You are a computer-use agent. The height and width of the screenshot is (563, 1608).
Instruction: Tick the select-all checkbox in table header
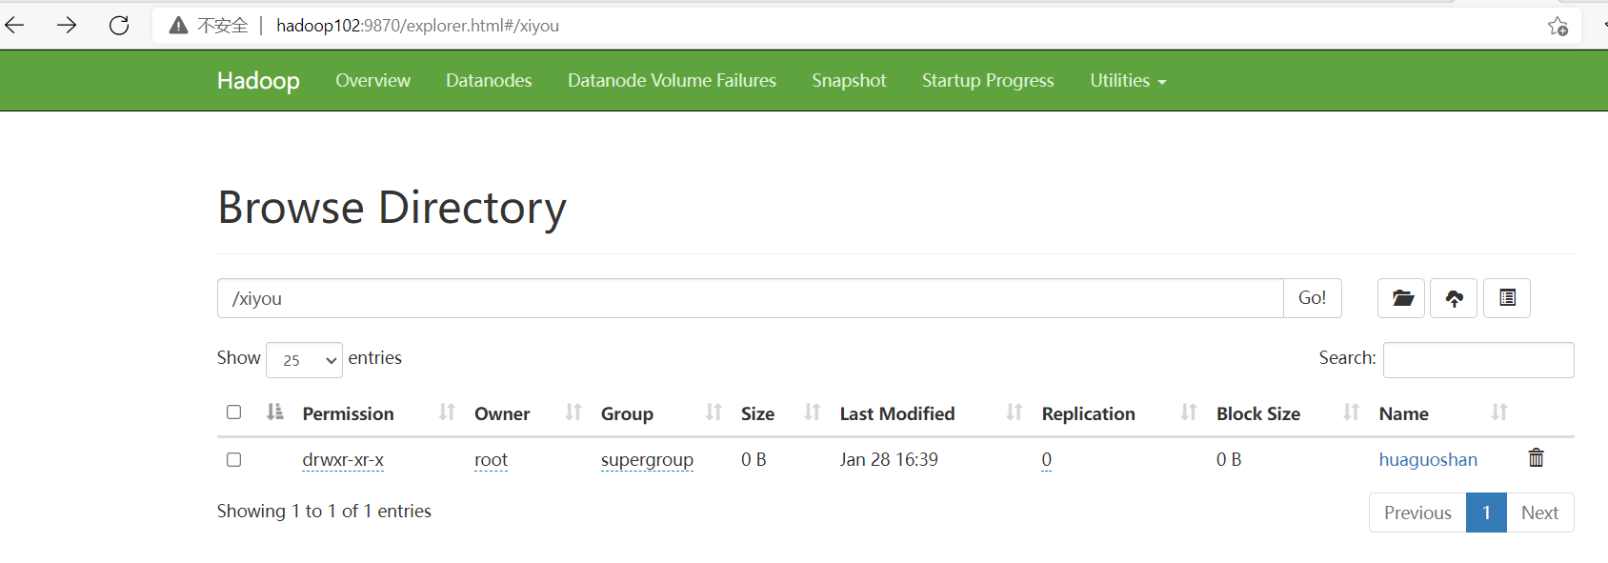tap(233, 412)
